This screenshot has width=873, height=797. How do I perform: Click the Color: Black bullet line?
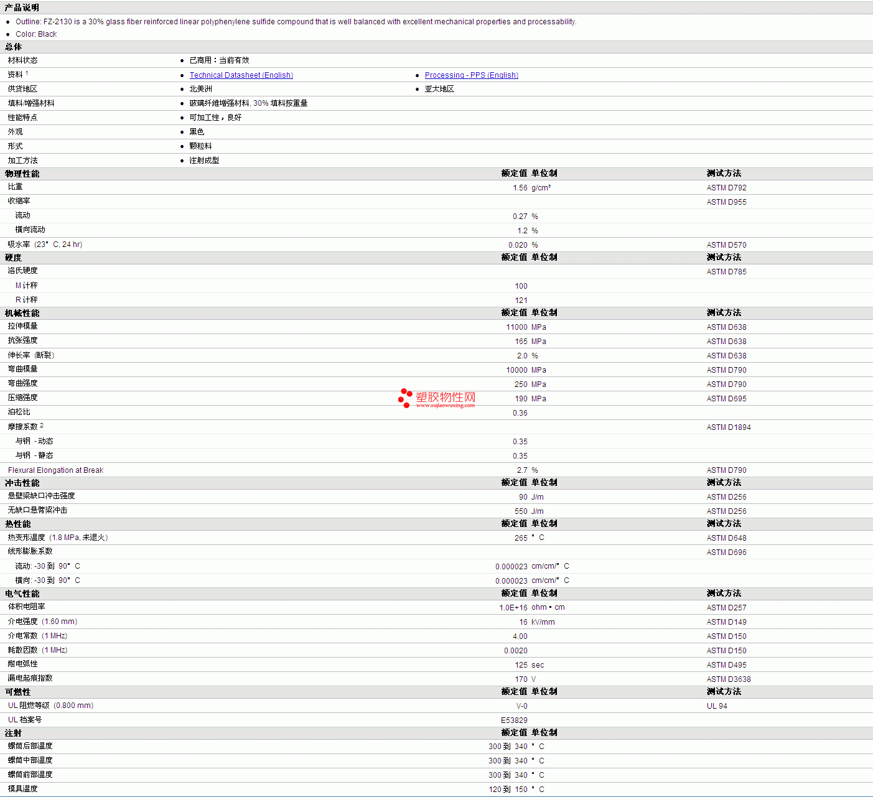pyautogui.click(x=36, y=34)
